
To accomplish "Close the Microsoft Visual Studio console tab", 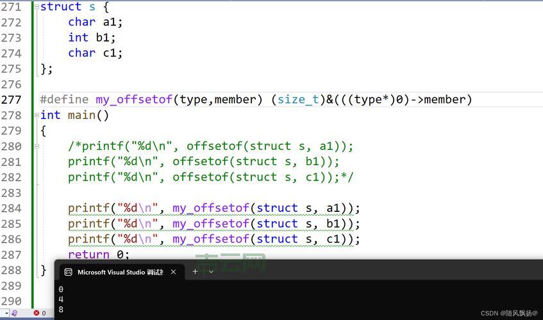I will (x=173, y=272).
